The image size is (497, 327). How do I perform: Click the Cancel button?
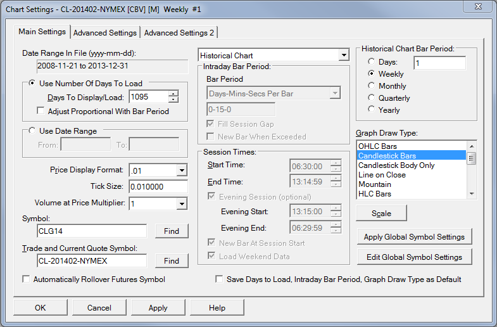click(x=99, y=307)
